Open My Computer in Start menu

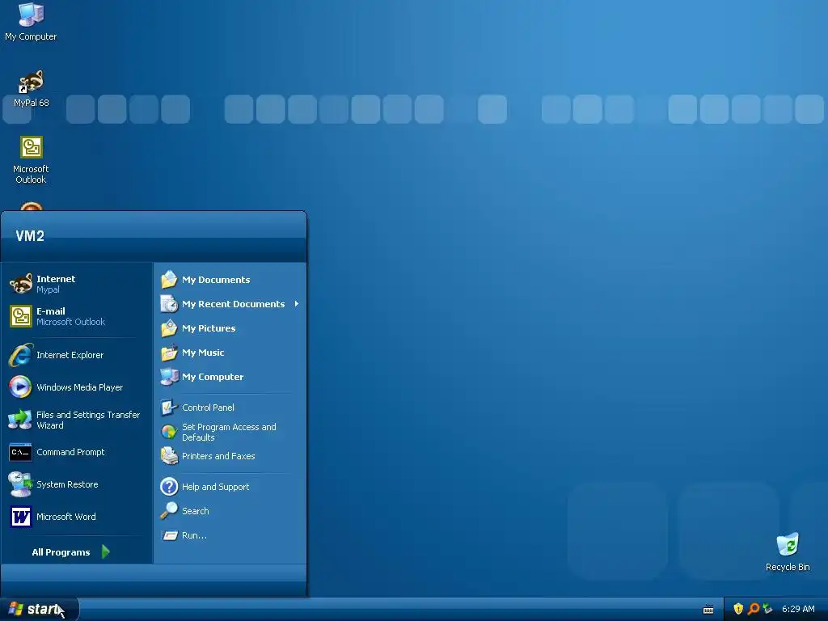click(x=230, y=377)
